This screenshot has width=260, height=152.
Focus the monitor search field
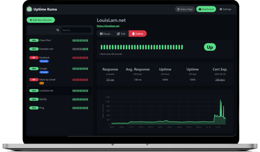click(x=76, y=30)
